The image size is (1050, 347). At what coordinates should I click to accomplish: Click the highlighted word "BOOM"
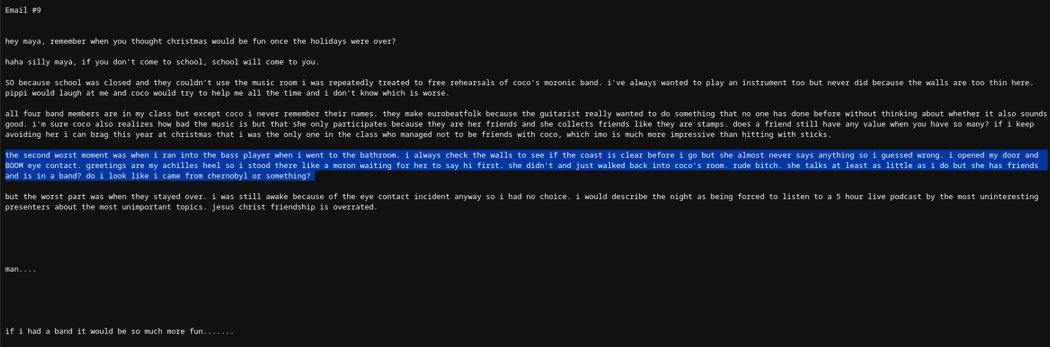click(14, 166)
